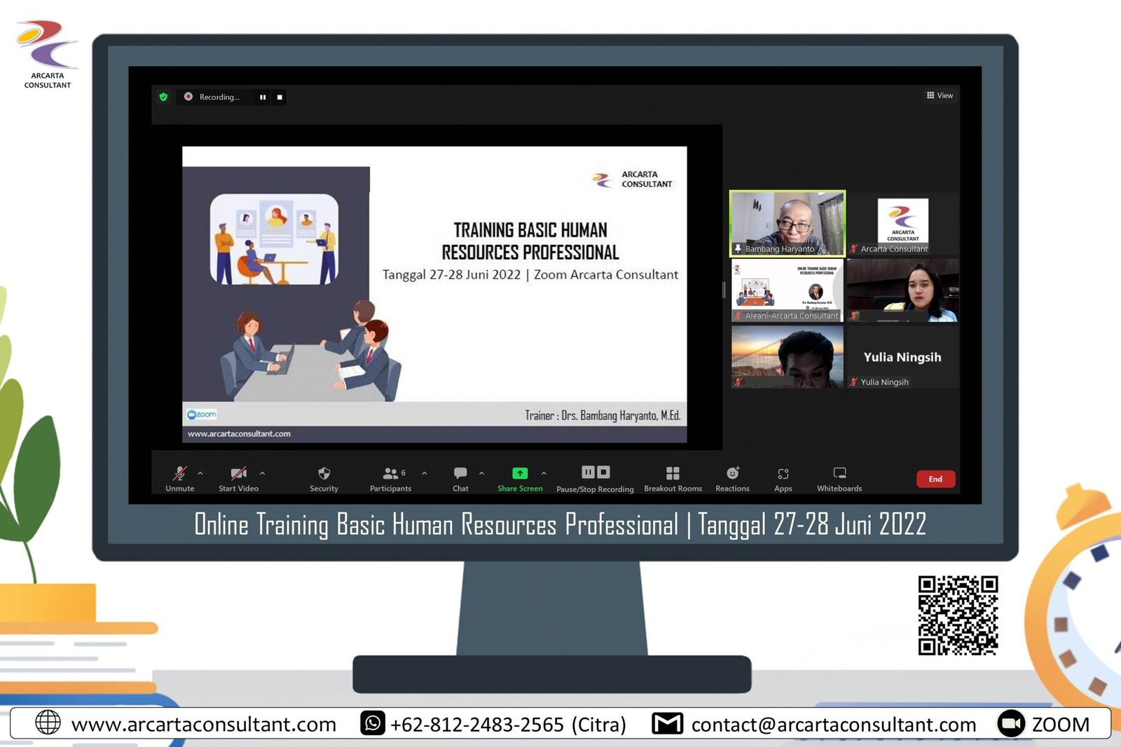Image resolution: width=1121 pixels, height=747 pixels.
Task: Expand share options arrow beside Share Screen
Action: tap(544, 473)
